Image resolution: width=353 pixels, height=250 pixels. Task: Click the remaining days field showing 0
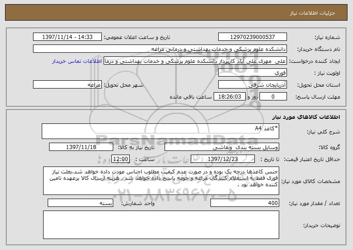pyautogui.click(x=273, y=97)
